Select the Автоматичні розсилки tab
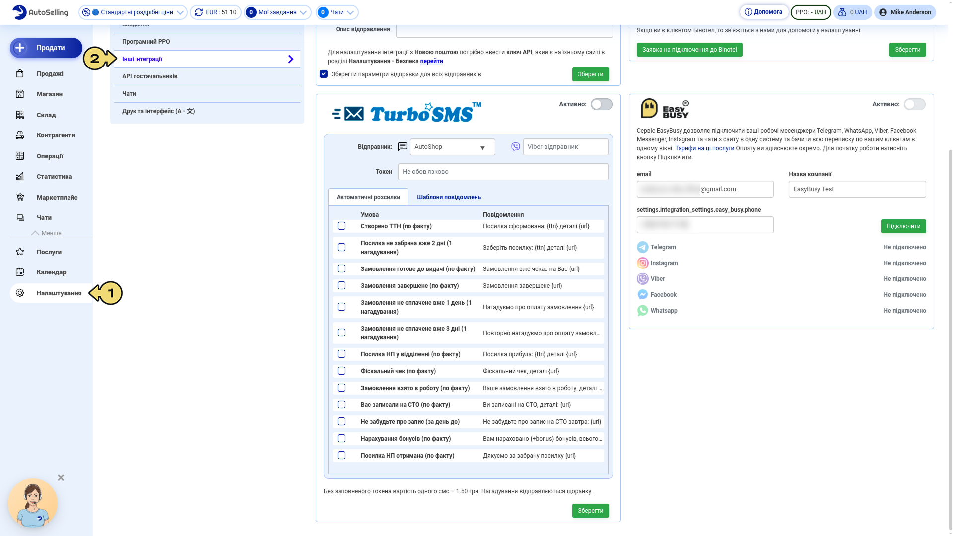Image resolution: width=953 pixels, height=536 pixels. (368, 197)
